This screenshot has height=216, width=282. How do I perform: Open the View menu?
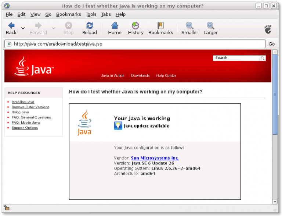[x=35, y=14]
